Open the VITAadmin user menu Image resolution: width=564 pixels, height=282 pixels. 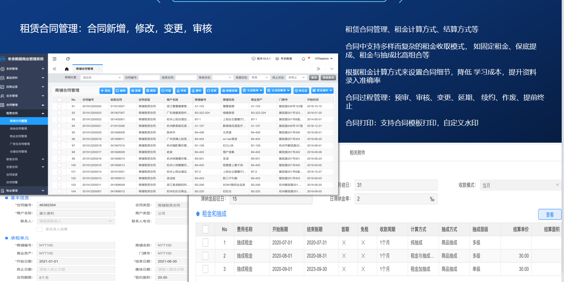click(323, 59)
